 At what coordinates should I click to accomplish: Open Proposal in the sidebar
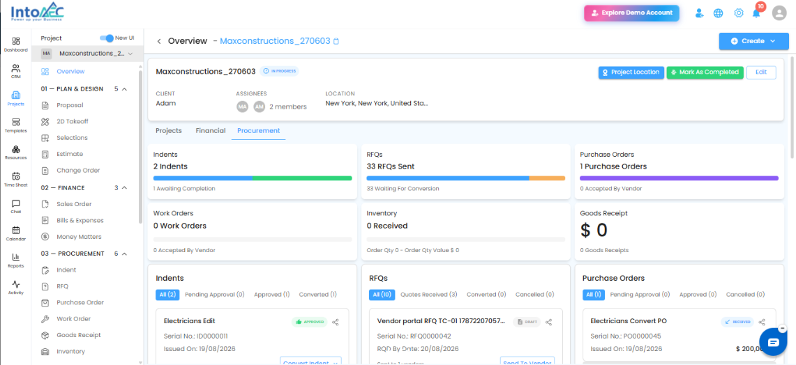(x=70, y=105)
